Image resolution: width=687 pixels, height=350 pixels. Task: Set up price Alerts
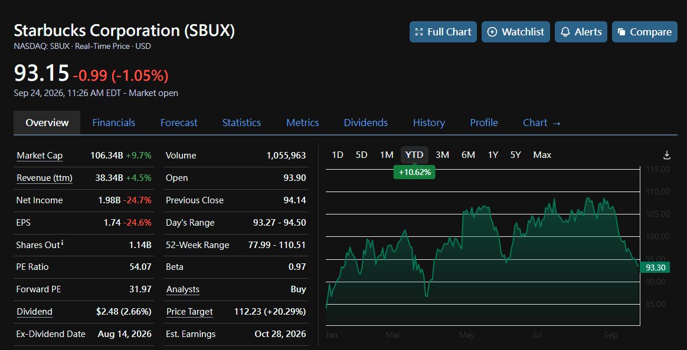[581, 32]
